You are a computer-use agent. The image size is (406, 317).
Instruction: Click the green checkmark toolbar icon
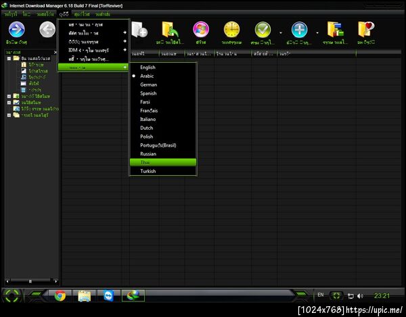[x=263, y=30]
